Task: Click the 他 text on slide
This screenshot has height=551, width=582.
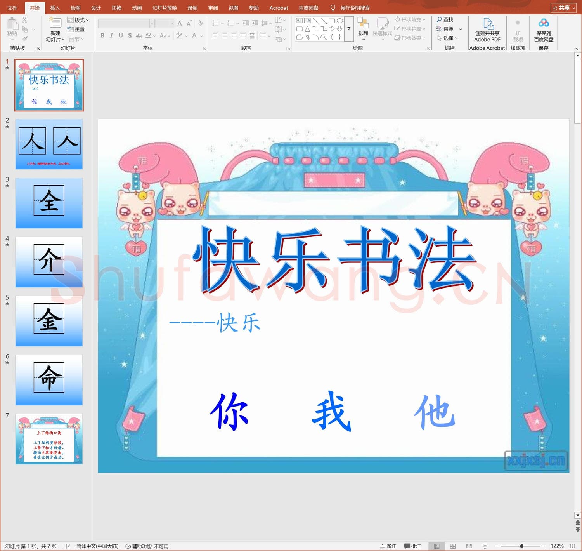Action: point(435,412)
